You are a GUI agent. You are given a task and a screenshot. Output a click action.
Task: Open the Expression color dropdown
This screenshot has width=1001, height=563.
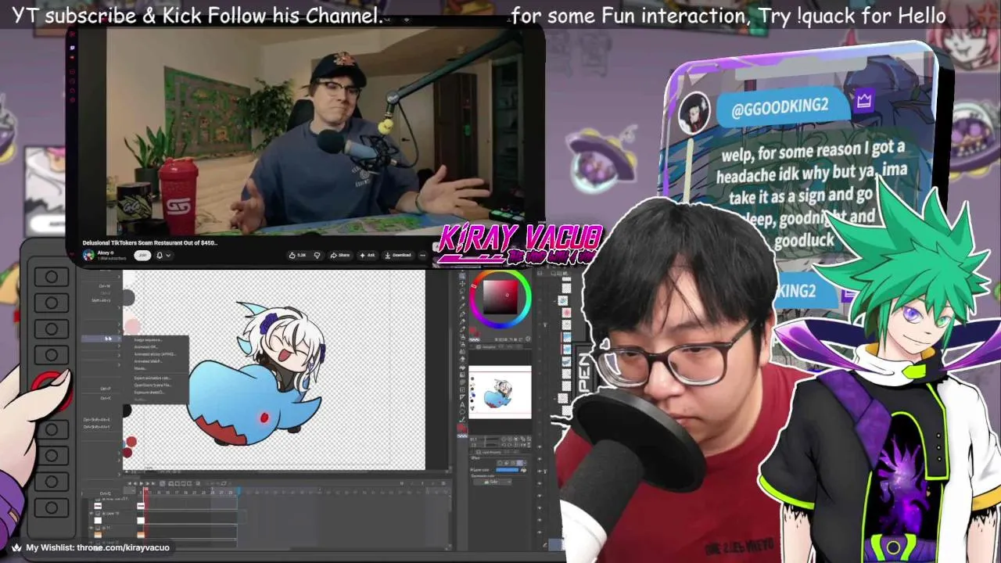tap(493, 482)
